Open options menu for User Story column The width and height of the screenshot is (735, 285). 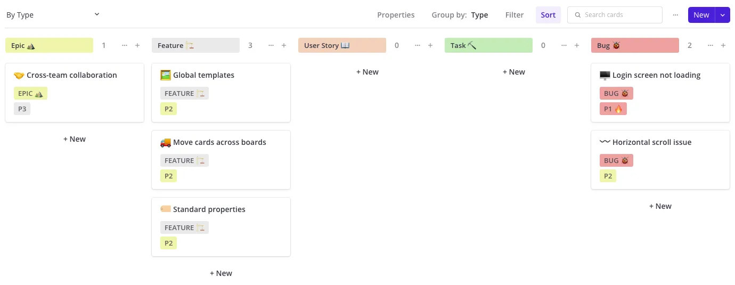coord(418,45)
